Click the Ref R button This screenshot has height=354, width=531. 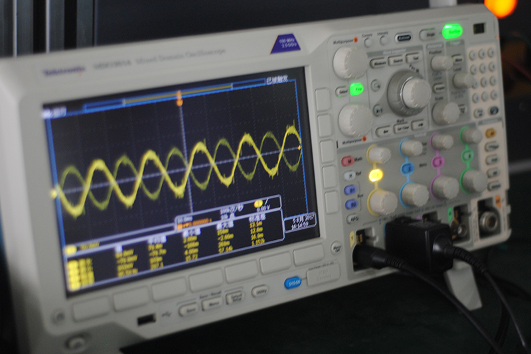click(x=350, y=176)
